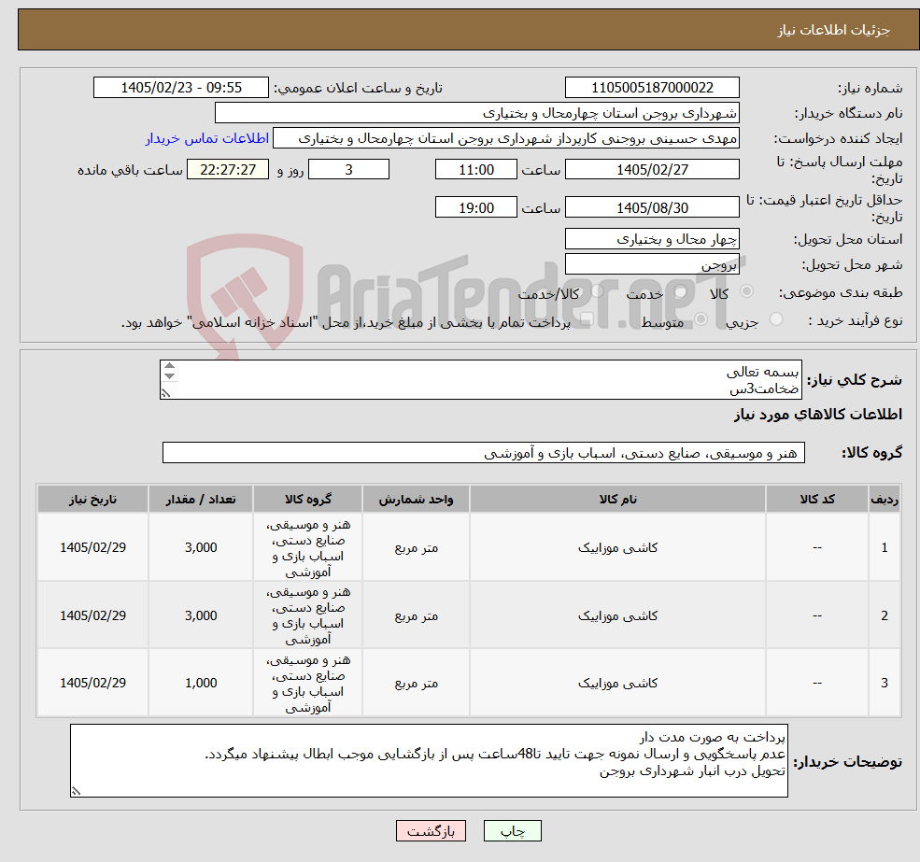Image resolution: width=920 pixels, height=862 pixels.
Task: Click the جزئیات اطلاعات نیاز header title
Action: click(x=834, y=30)
